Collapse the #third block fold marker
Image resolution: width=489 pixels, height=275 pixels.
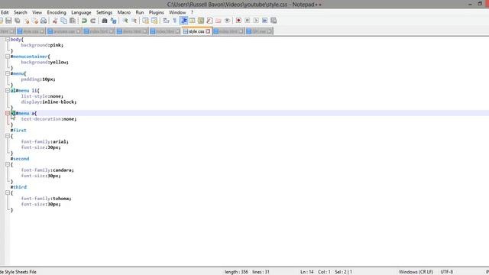tap(8, 192)
